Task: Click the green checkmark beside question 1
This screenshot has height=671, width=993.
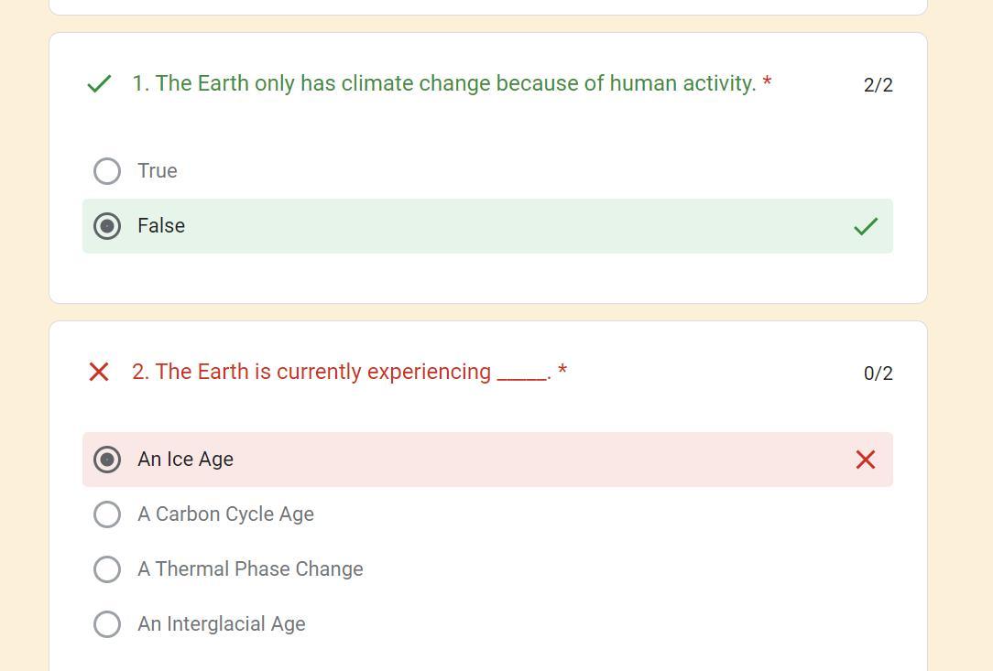Action: 99,84
